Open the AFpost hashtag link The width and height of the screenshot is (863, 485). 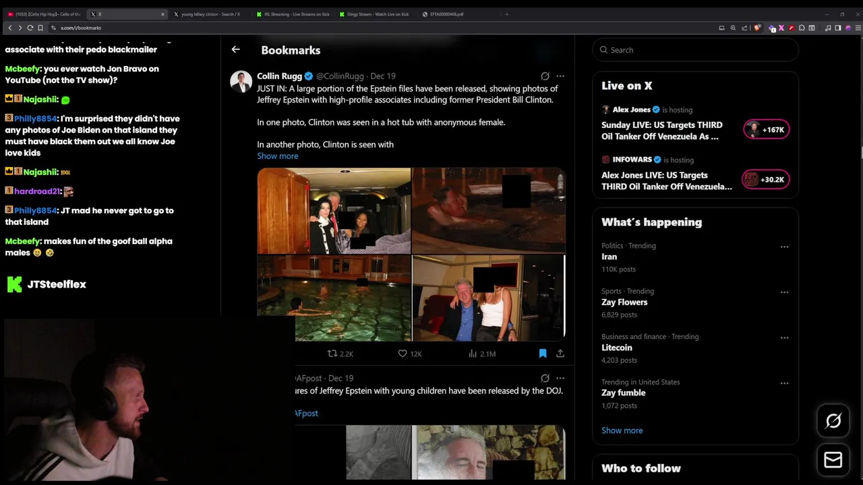(307, 413)
